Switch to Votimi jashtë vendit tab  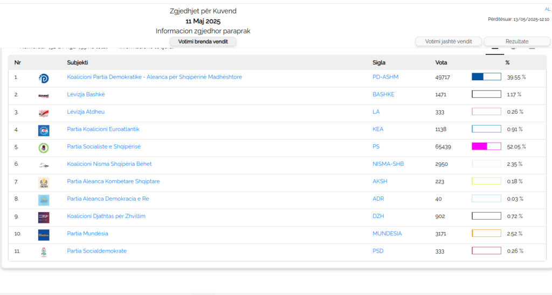pos(448,41)
